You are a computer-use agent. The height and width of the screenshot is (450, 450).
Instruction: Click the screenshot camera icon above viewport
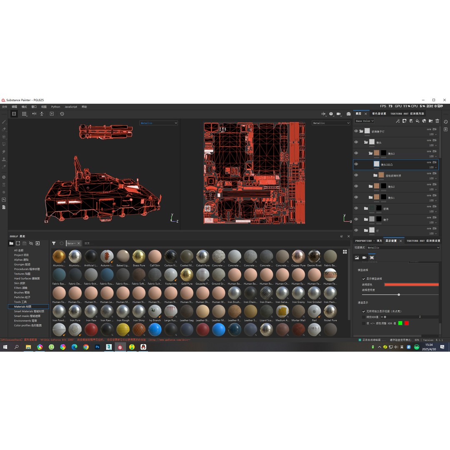coord(349,114)
